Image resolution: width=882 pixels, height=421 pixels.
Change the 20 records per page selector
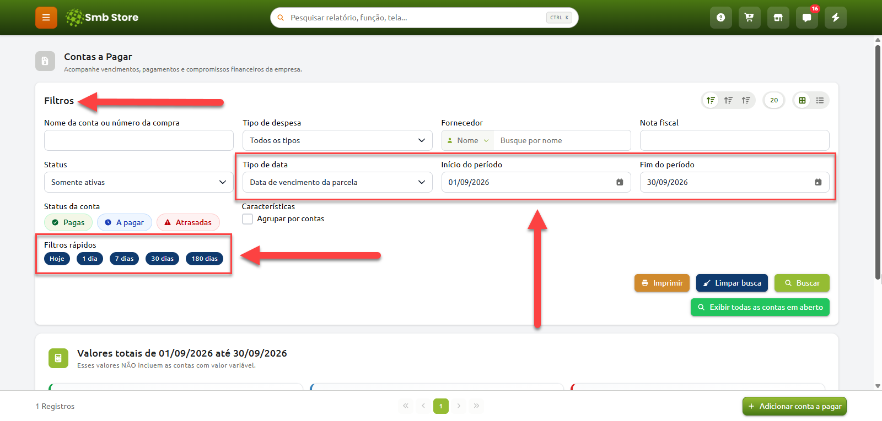point(774,100)
